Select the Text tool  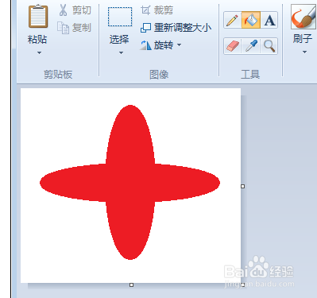[x=269, y=20]
